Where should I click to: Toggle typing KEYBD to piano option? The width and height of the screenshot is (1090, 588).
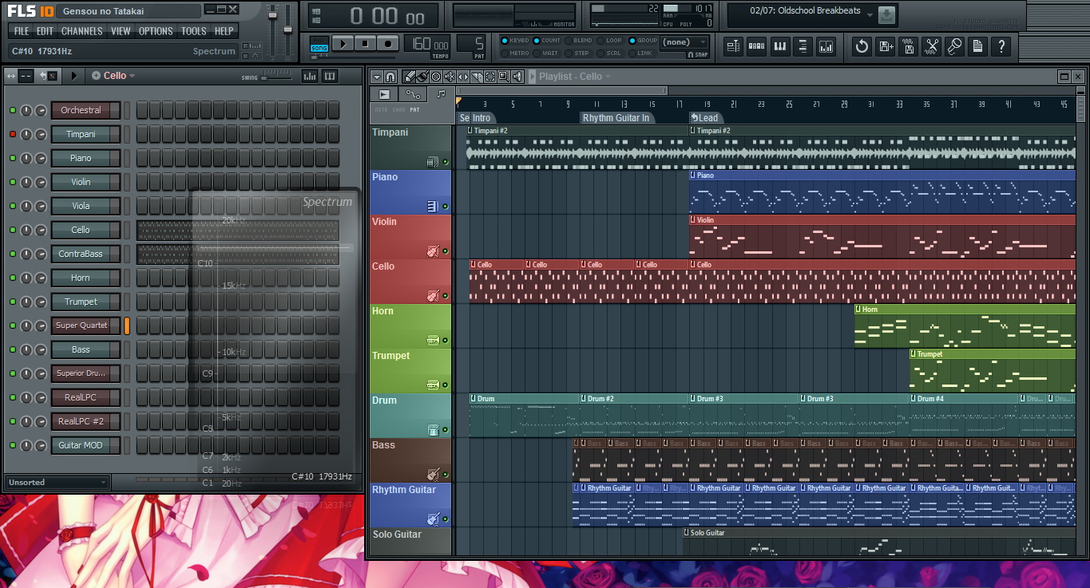coord(516,41)
